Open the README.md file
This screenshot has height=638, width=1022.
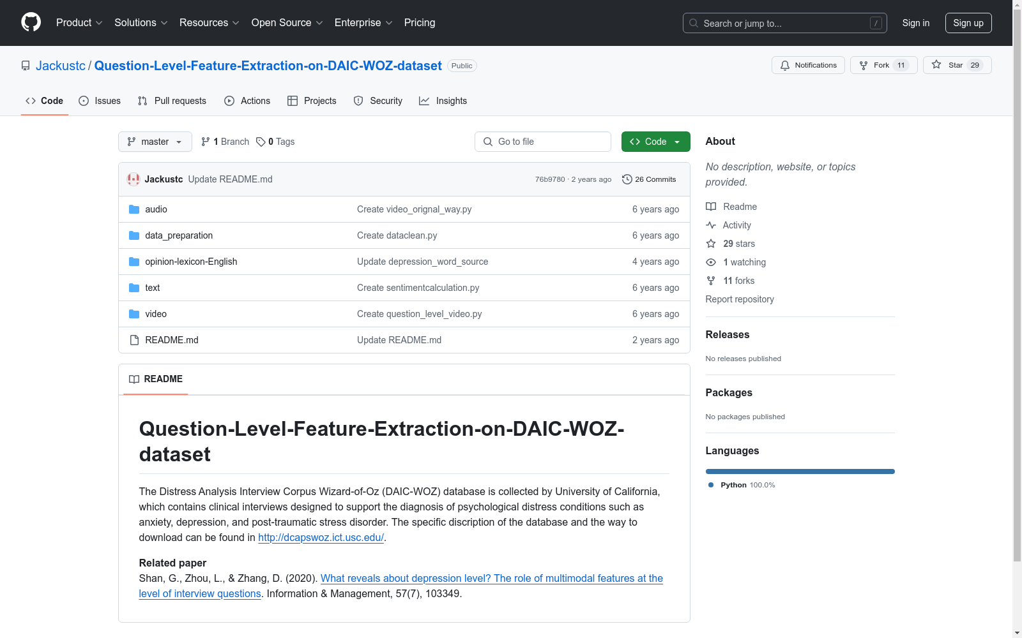click(171, 340)
